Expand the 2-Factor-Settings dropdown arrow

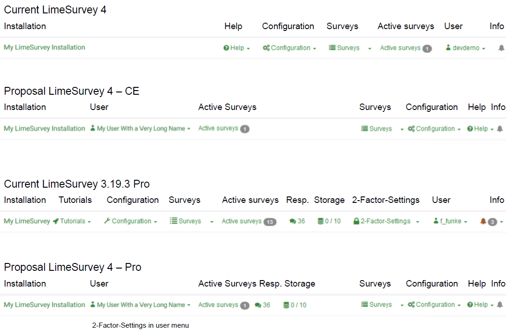(x=418, y=222)
